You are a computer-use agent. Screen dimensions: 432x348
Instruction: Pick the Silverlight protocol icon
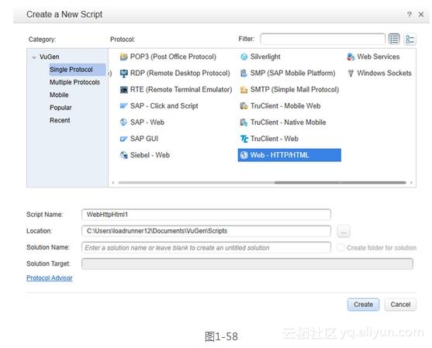tap(244, 57)
